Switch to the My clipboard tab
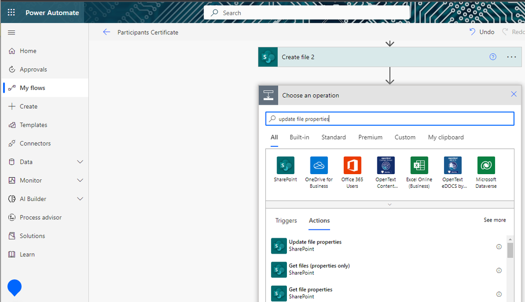The image size is (525, 302). coord(446,137)
